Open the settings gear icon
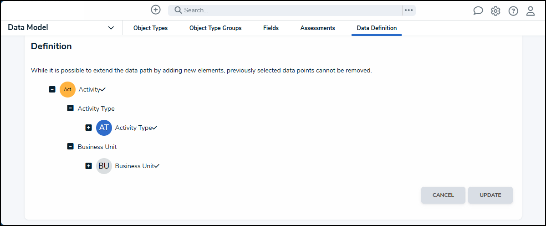 tap(495, 11)
